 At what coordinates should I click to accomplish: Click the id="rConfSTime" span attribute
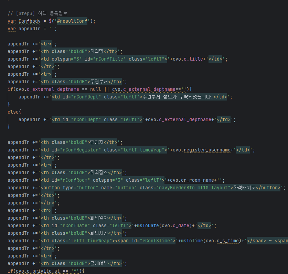(x=152, y=241)
